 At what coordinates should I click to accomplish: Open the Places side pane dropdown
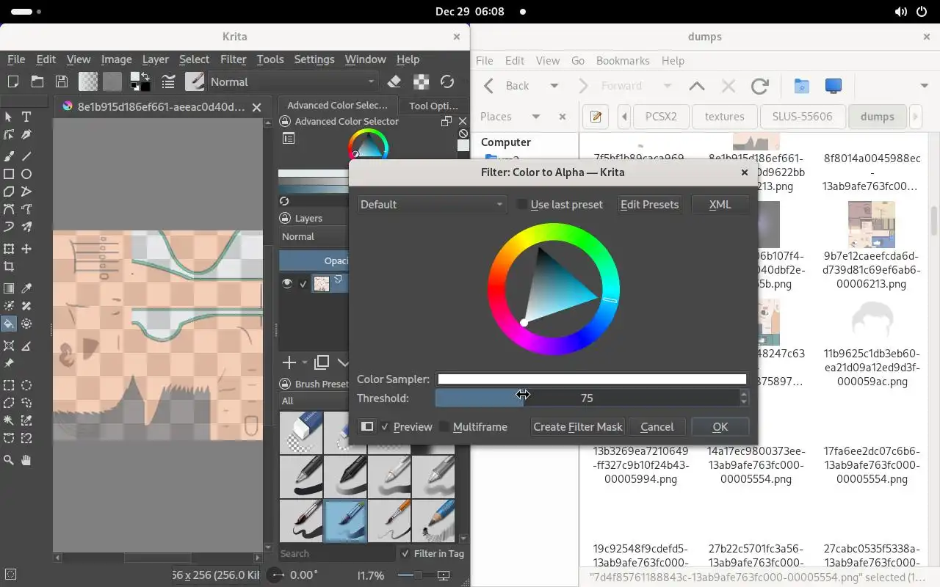coord(536,117)
